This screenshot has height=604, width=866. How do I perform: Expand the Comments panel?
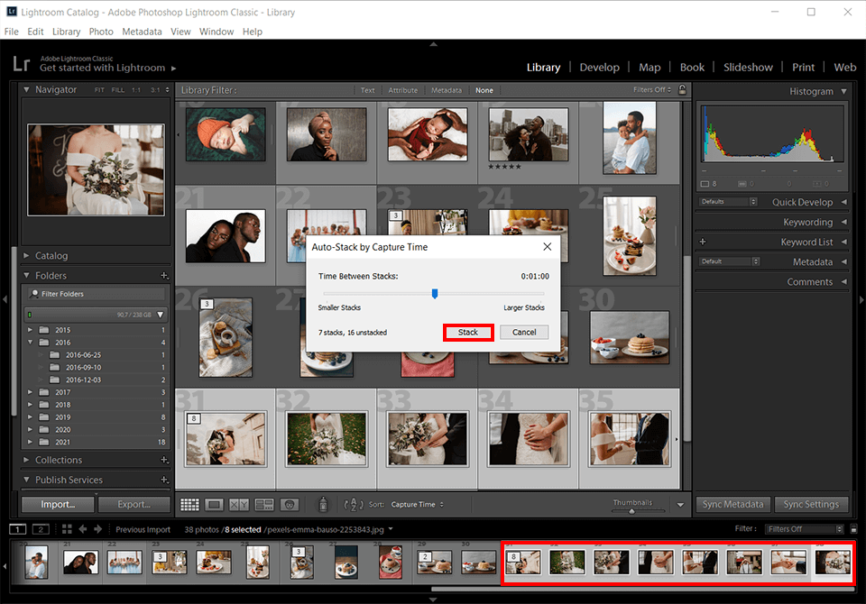844,281
